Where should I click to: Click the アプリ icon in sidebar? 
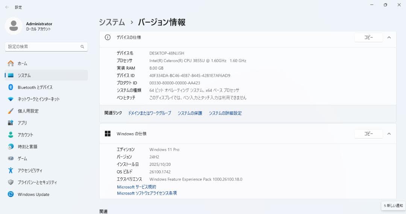pyautogui.click(x=11, y=123)
